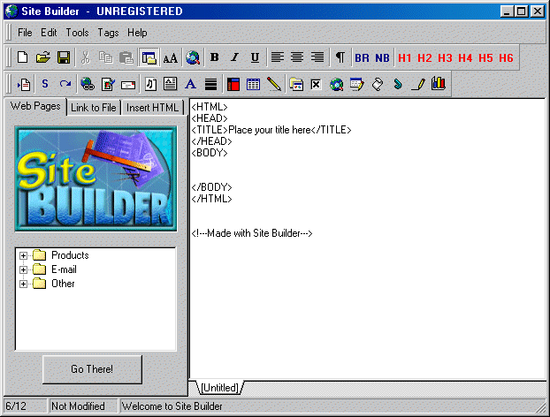Screen dimensions: 550x417
Task: Save the document with floppy disk icon
Action: [64, 57]
